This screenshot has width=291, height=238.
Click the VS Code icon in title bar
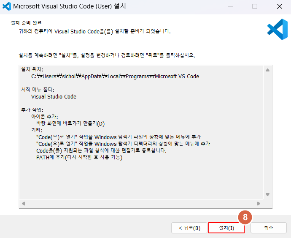point(7,6)
